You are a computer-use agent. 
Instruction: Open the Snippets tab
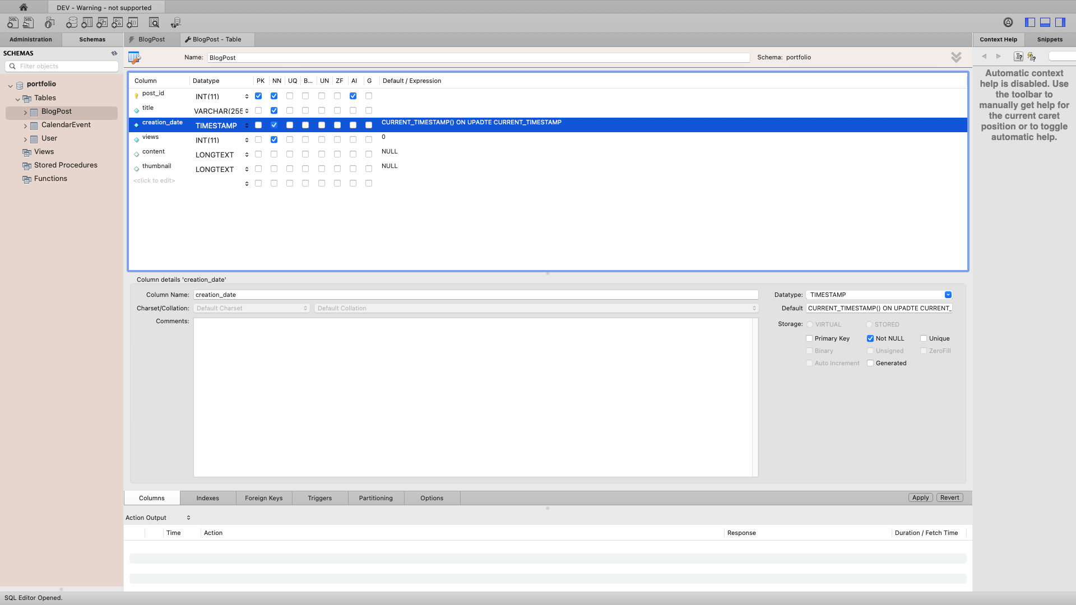coord(1050,39)
